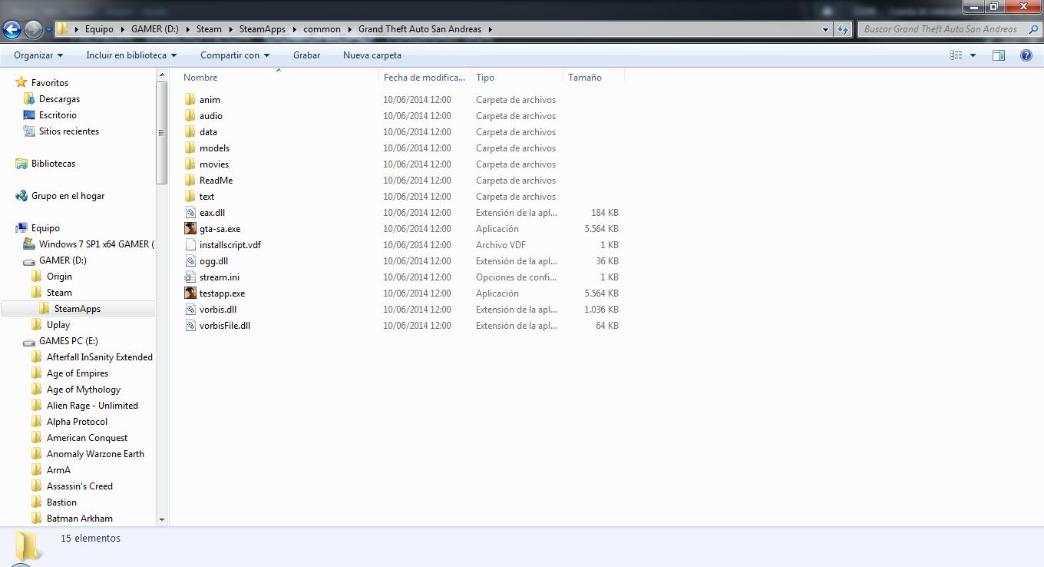
Task: Select the data folder icon
Action: pyautogui.click(x=190, y=132)
